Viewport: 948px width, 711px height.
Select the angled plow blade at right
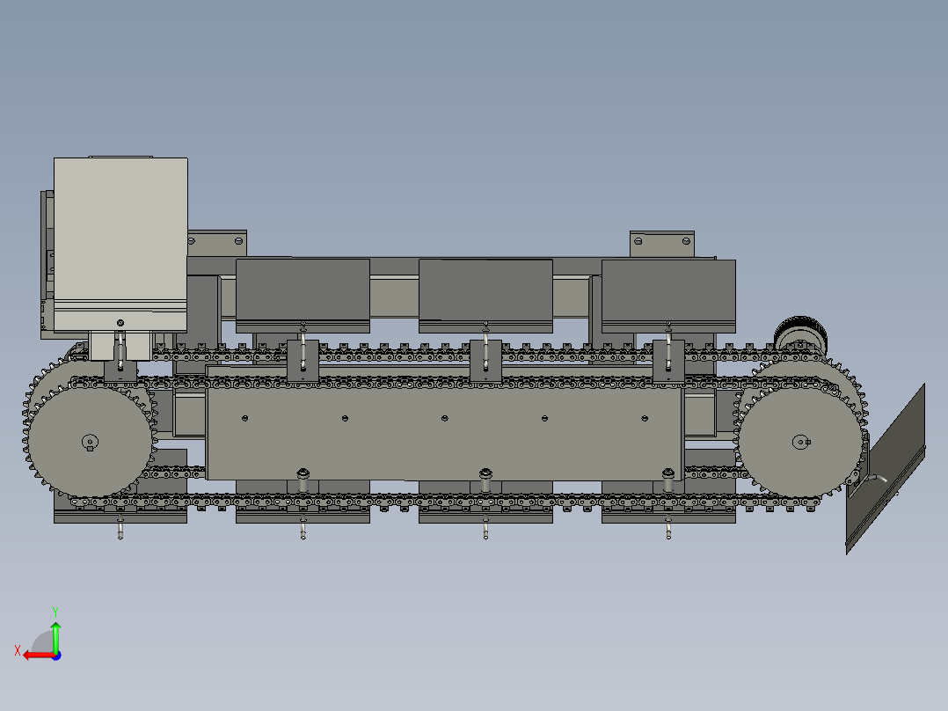click(886, 469)
